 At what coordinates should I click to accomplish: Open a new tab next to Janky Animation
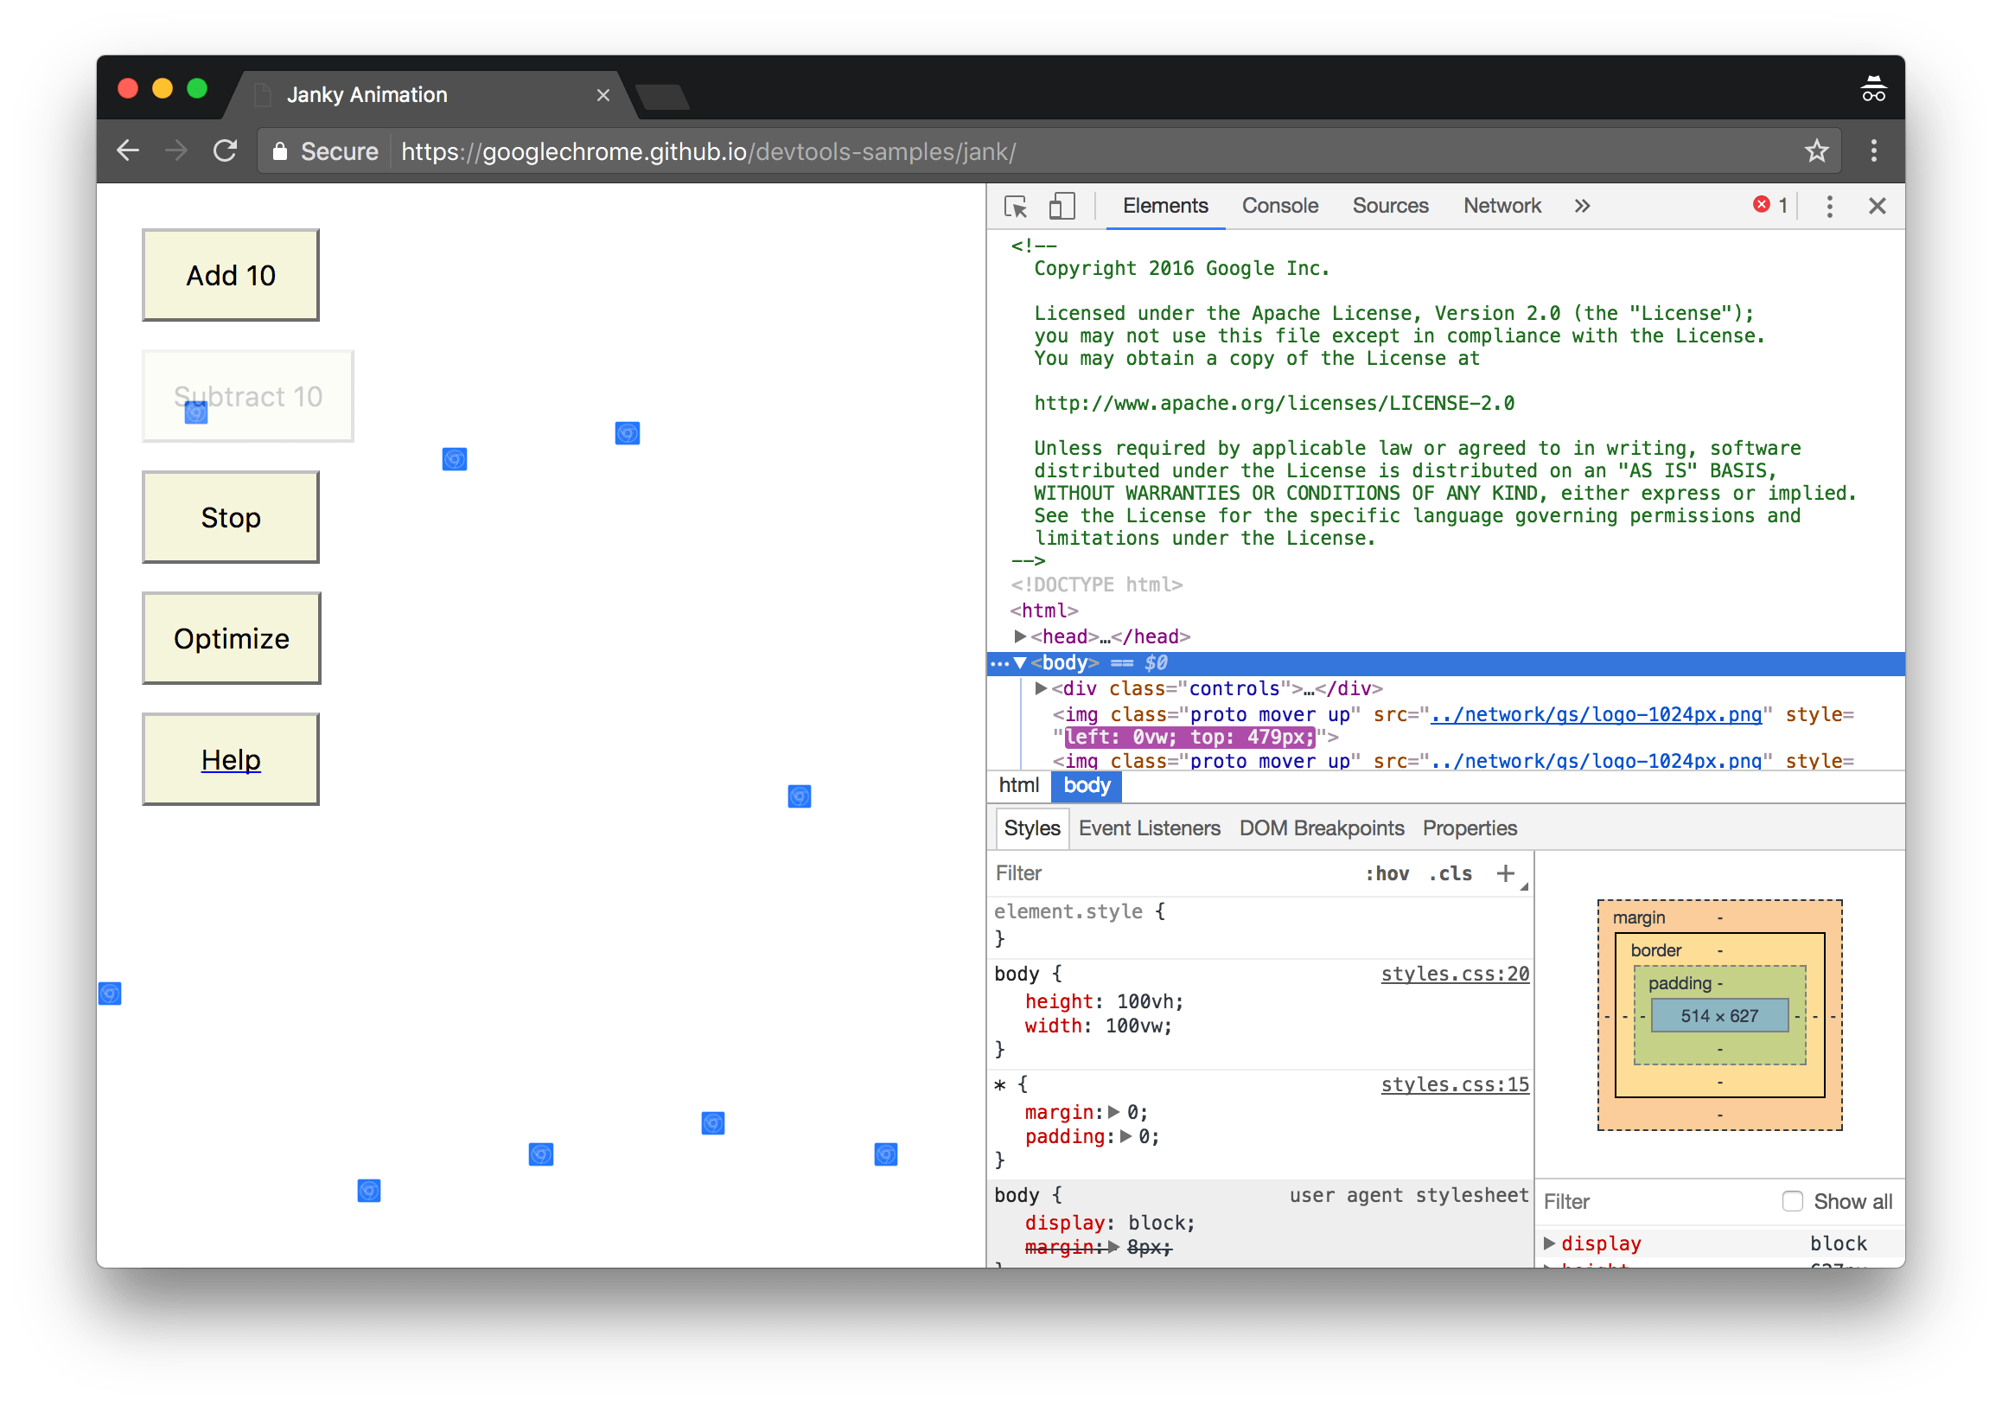tap(663, 98)
